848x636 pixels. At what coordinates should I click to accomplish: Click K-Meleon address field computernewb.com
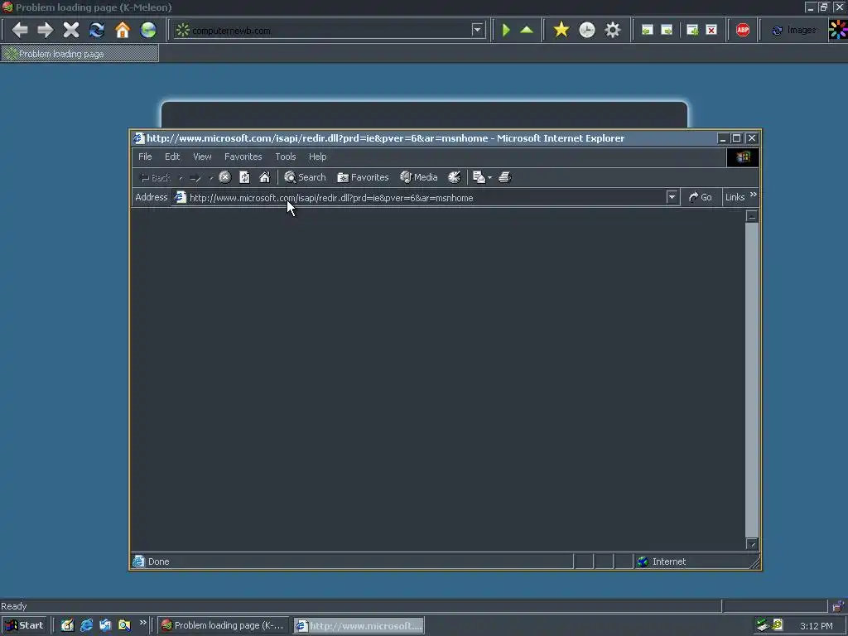pos(330,31)
